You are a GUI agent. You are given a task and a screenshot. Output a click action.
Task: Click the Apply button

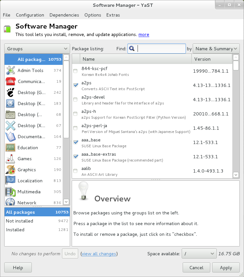[226, 268]
